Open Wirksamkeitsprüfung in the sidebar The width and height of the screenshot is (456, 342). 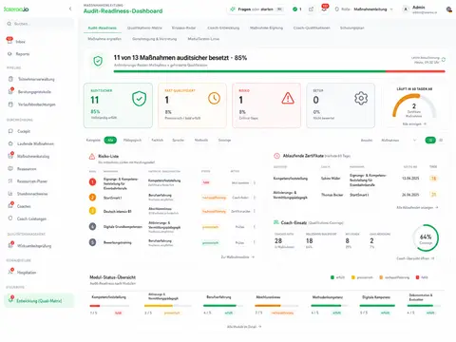[34, 246]
